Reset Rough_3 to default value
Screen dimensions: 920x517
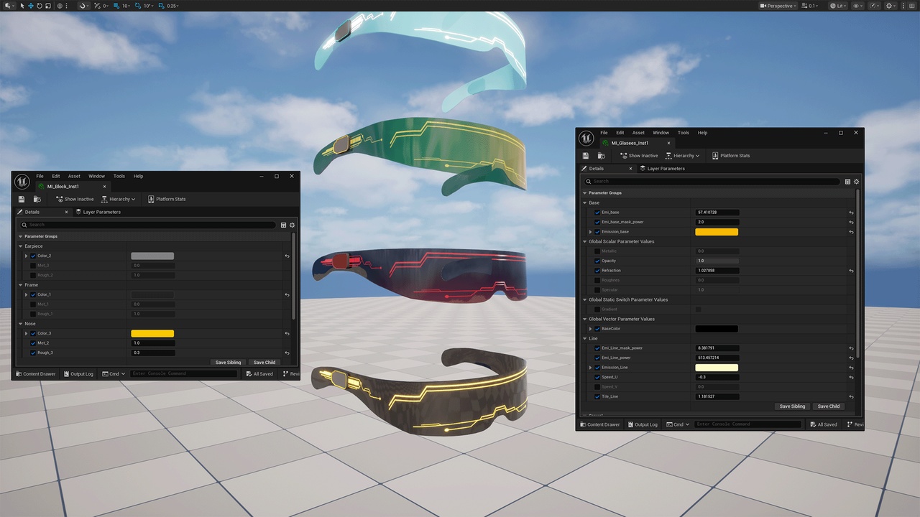pos(287,353)
